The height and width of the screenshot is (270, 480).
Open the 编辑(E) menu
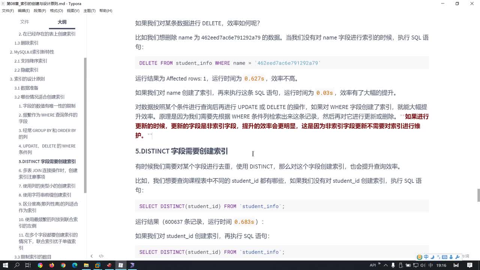point(24,10)
